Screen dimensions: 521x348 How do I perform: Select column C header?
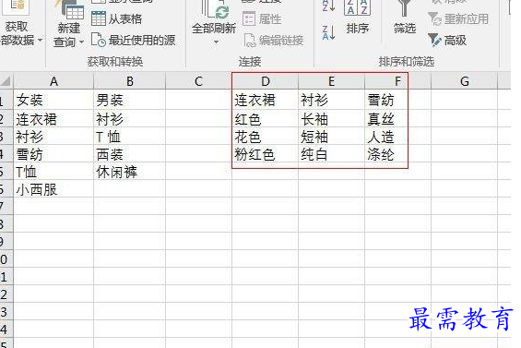click(198, 81)
